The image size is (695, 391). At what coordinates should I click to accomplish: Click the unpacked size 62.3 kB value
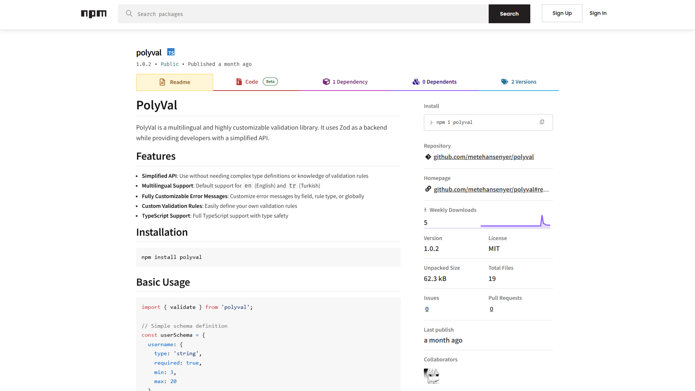tap(435, 279)
